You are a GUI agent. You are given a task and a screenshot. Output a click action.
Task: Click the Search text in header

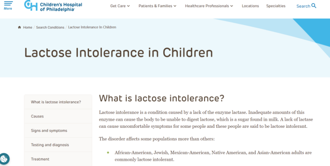(x=303, y=6)
